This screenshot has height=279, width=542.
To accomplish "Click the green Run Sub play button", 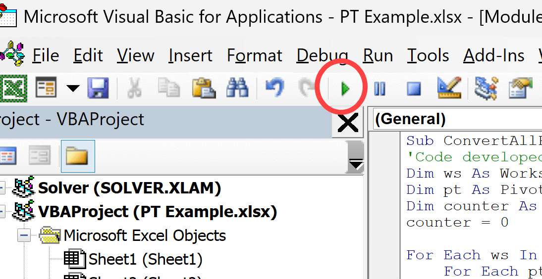I will (345, 89).
